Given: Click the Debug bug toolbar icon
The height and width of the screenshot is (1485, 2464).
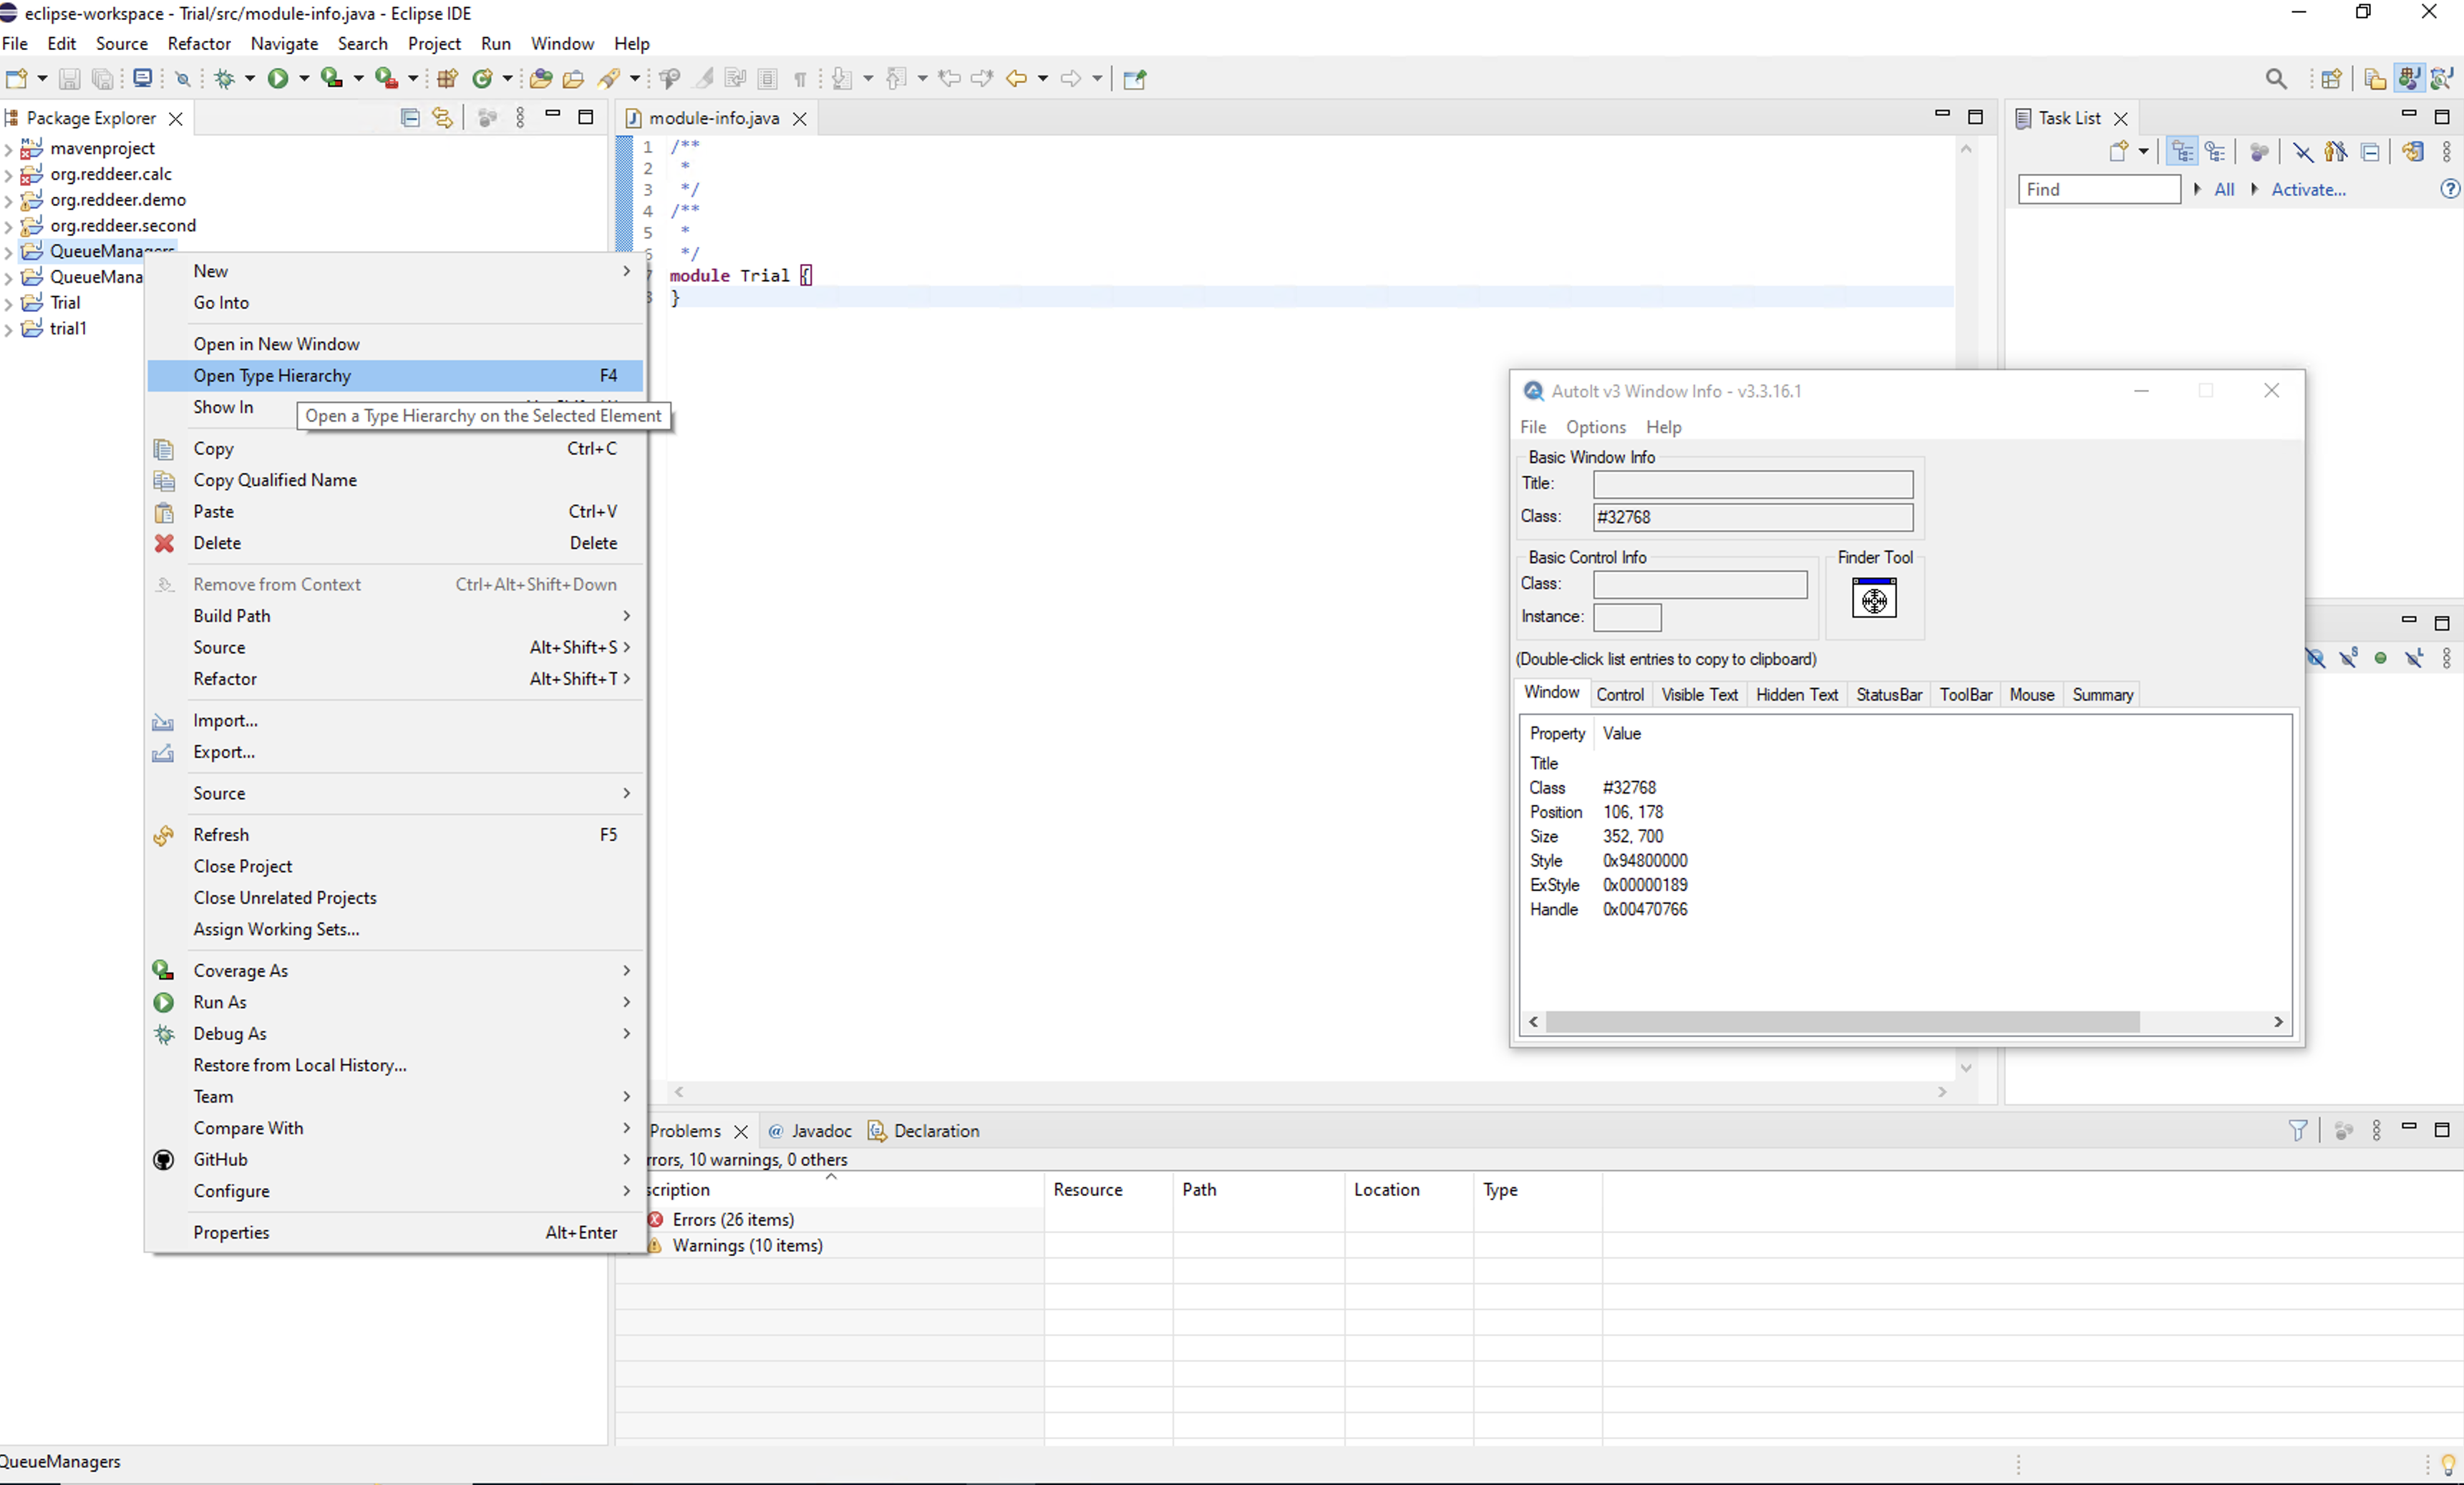Looking at the screenshot, I should pos(224,79).
